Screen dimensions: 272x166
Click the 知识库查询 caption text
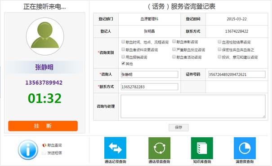(x=202, y=162)
